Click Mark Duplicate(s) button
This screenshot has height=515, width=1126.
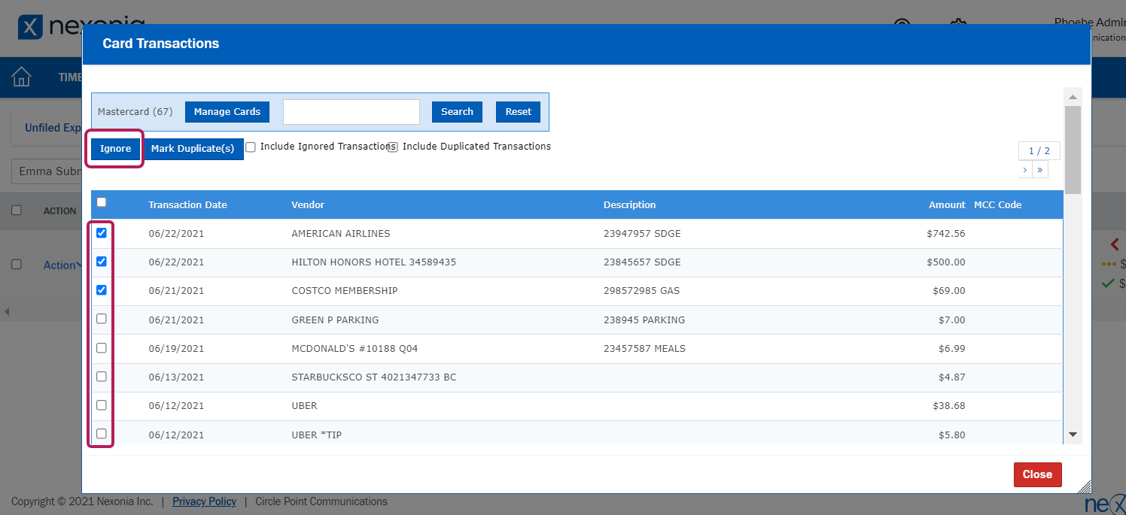193,149
